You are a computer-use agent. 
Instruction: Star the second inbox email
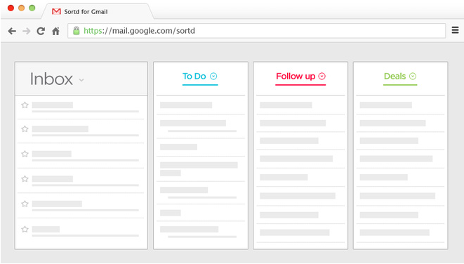pyautogui.click(x=25, y=129)
